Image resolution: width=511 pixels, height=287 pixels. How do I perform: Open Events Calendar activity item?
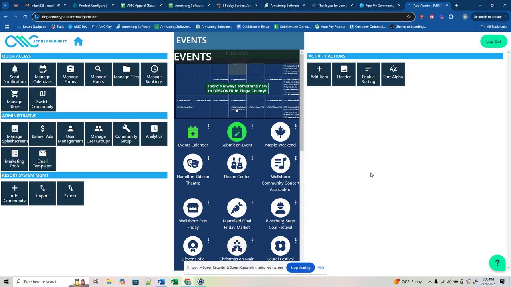tap(193, 136)
